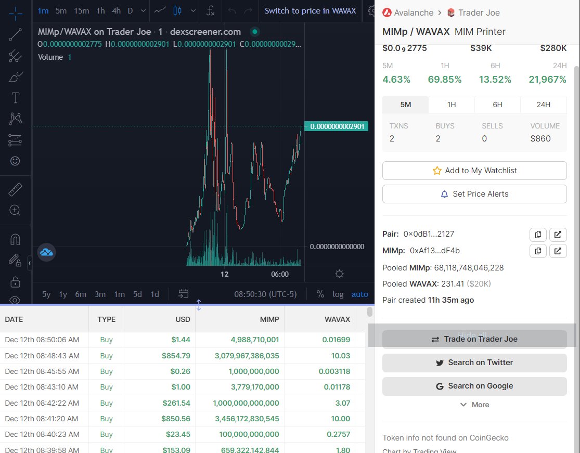Screen dimensions: 580x453
Task: Select the 4h chart interval
Action: pyautogui.click(x=116, y=11)
